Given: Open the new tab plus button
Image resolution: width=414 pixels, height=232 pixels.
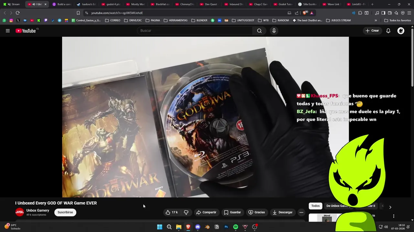Looking at the screenshot, I should [372, 4].
